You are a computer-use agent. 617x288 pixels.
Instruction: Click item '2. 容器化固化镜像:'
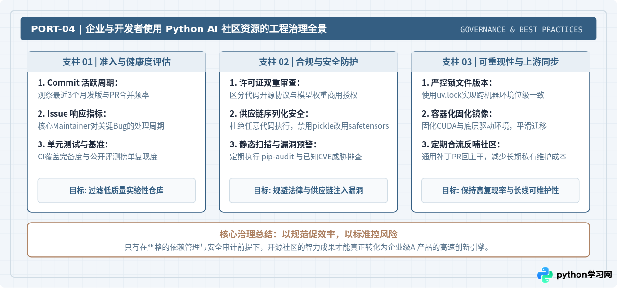pos(457,114)
